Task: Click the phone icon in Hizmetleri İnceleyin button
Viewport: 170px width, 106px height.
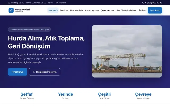Action: (34, 72)
